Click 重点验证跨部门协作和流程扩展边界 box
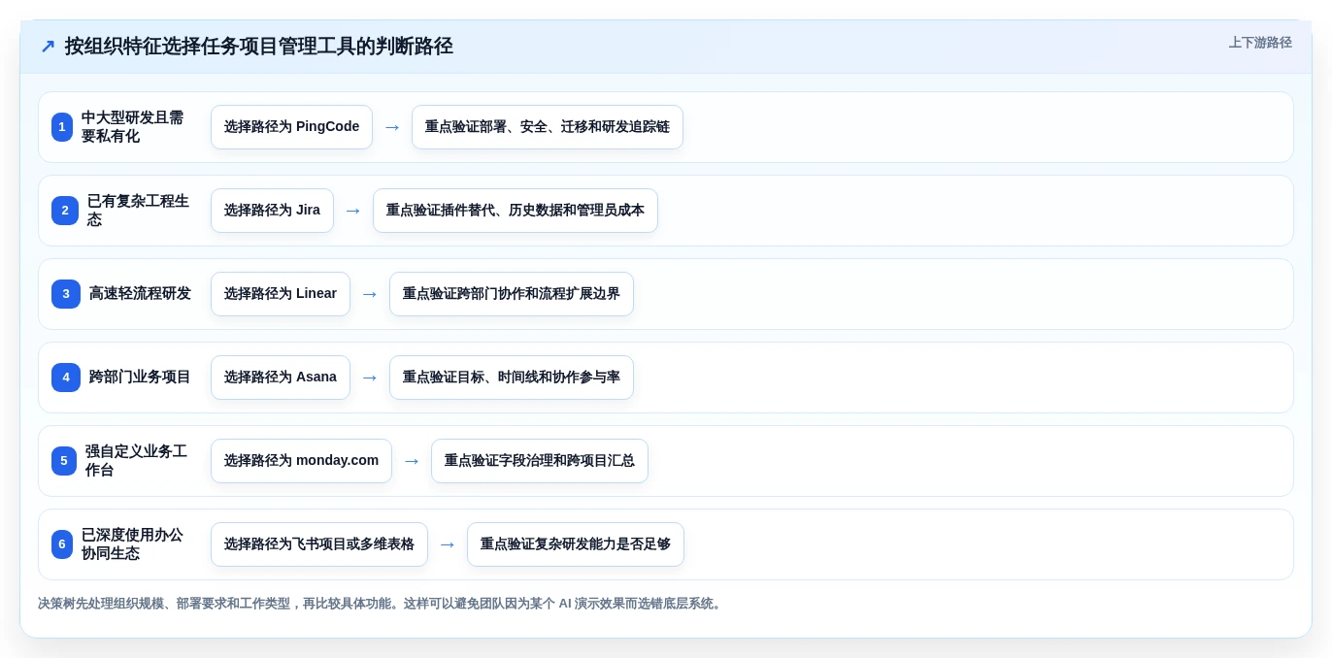This screenshot has height=658, width=1332. [512, 294]
